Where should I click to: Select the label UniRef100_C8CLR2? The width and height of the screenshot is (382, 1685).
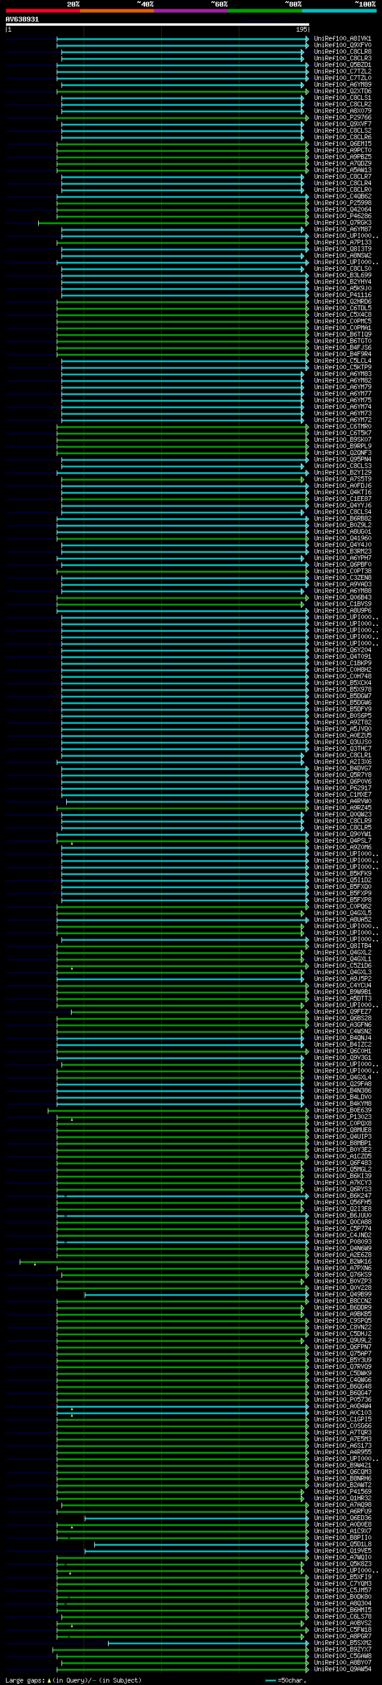click(x=342, y=104)
